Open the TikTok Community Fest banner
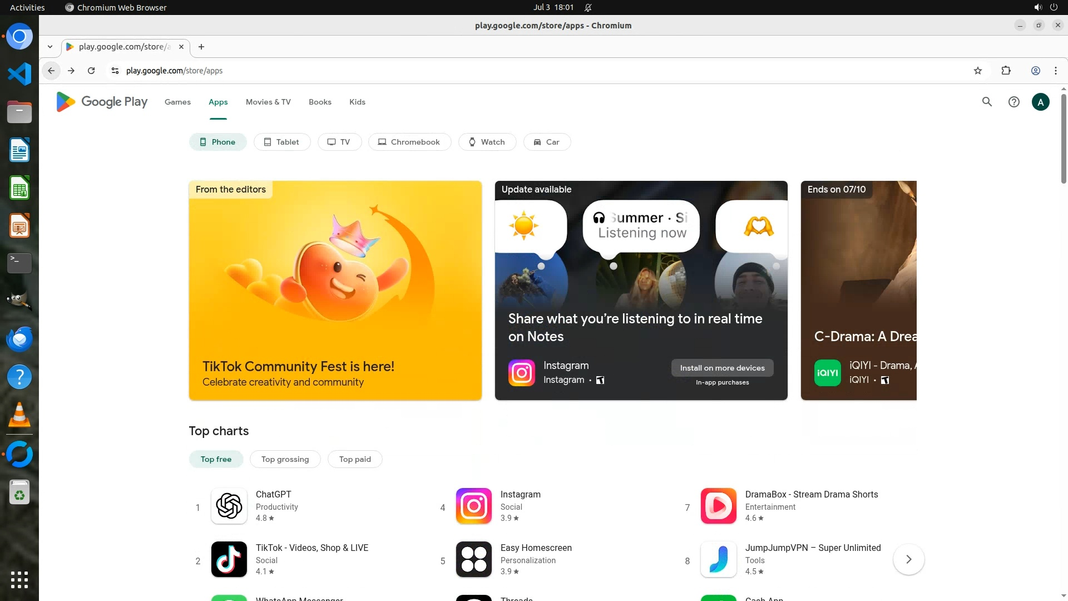This screenshot has width=1068, height=601. click(x=335, y=290)
